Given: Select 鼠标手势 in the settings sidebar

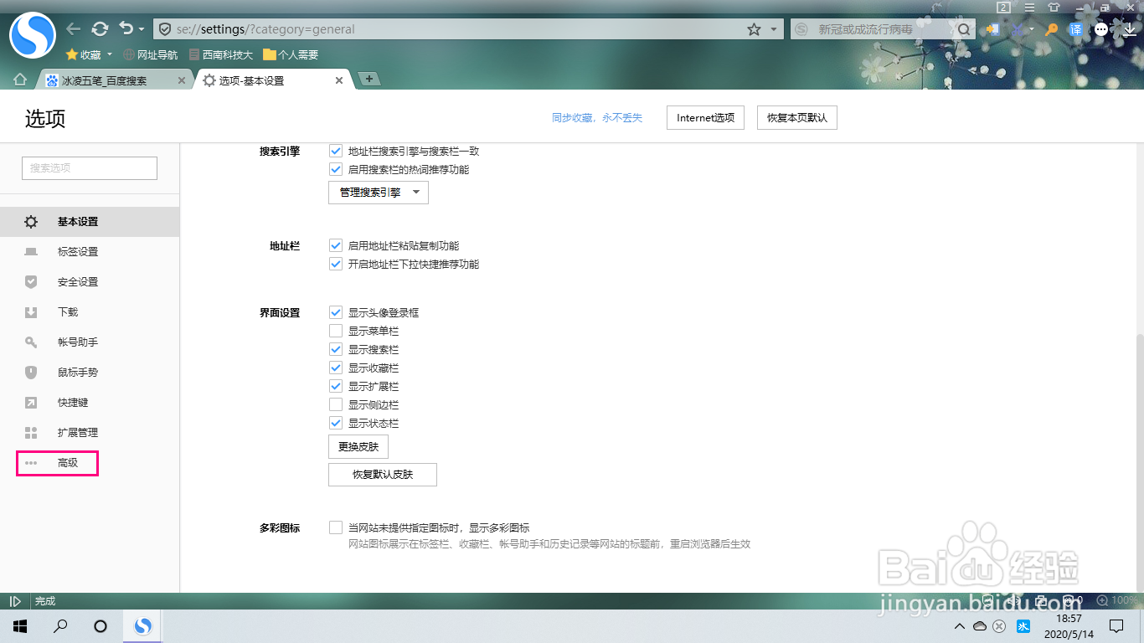Looking at the screenshot, I should point(77,372).
